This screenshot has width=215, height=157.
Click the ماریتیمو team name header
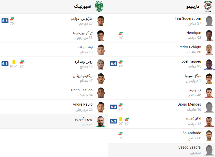click(x=193, y=7)
